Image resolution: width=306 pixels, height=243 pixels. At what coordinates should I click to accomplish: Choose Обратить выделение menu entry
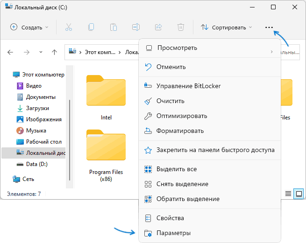pyautogui.click(x=210, y=199)
